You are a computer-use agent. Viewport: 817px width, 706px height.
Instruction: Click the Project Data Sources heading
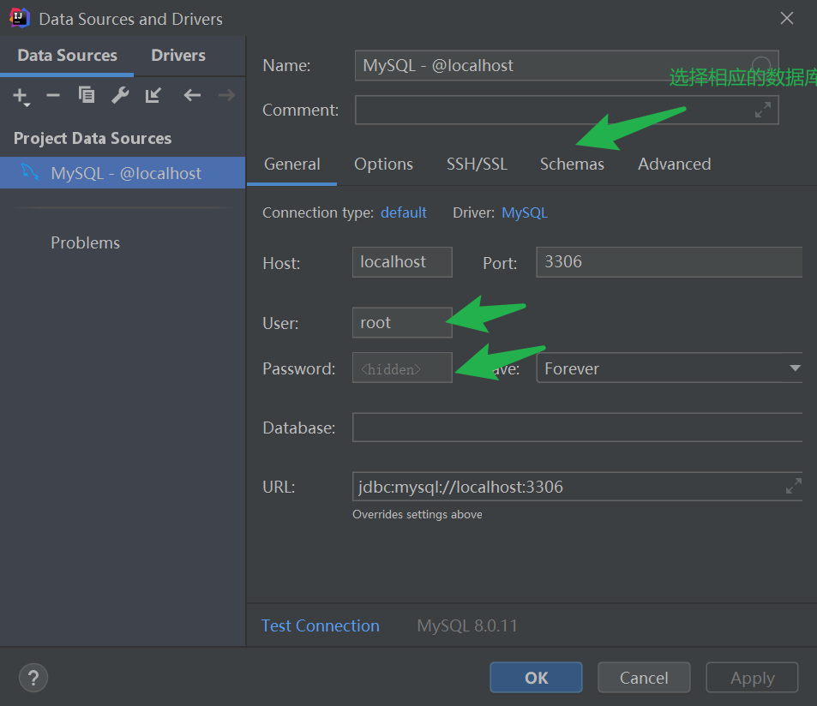[93, 138]
